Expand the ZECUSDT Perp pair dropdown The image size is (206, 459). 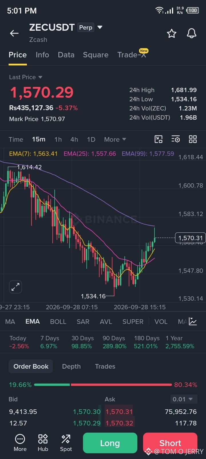(100, 28)
